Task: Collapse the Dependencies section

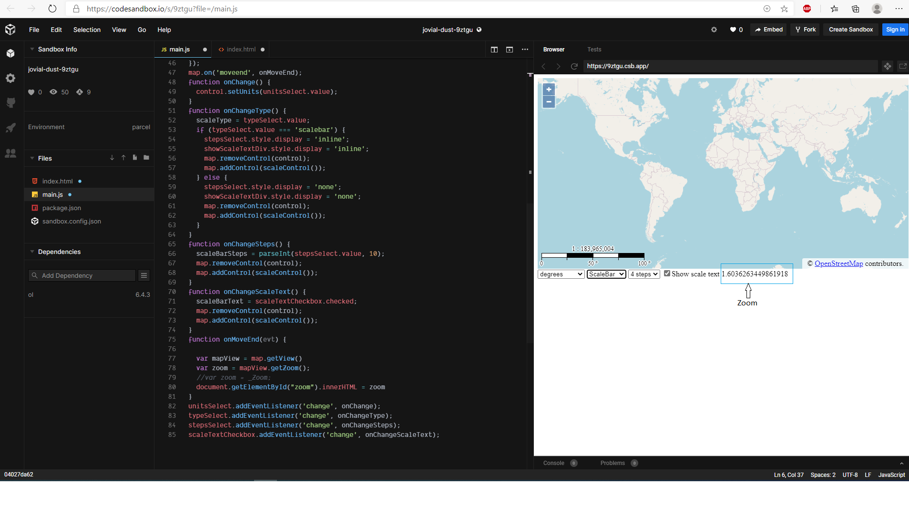Action: [x=32, y=252]
